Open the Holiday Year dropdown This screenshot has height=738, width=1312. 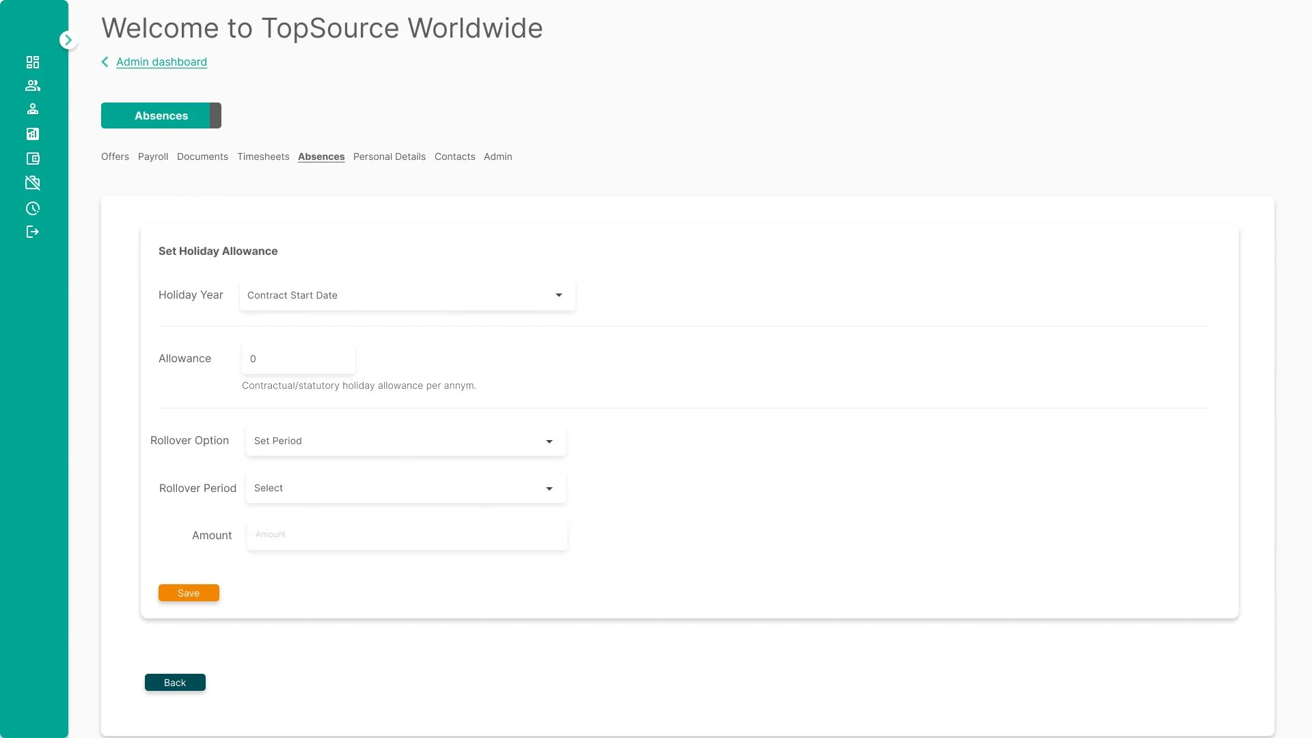pos(407,295)
